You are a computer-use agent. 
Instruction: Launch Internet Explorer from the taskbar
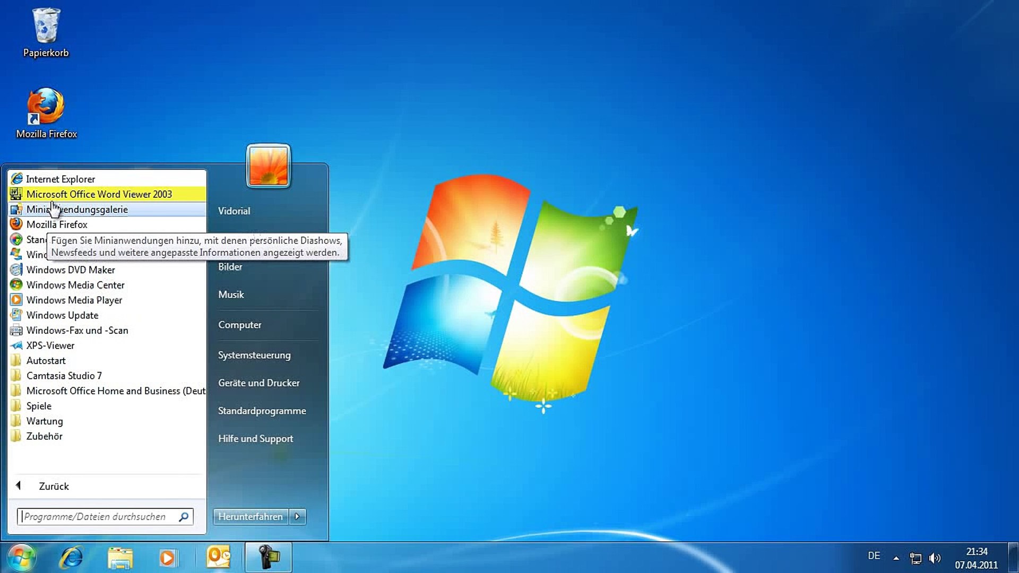[71, 558]
